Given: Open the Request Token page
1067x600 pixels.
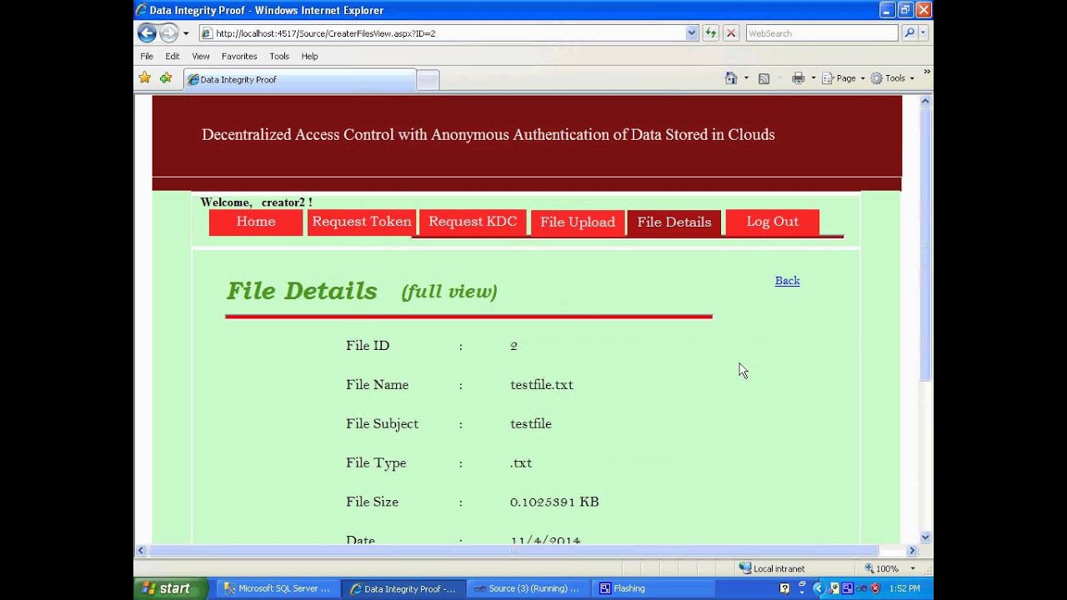Looking at the screenshot, I should tap(362, 222).
